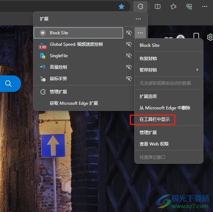The height and width of the screenshot is (212, 213).
Task: Click the Block Site extension icon
Action: coord(43,33)
